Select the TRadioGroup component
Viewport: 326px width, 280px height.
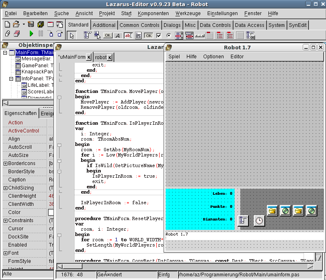pos(220,35)
